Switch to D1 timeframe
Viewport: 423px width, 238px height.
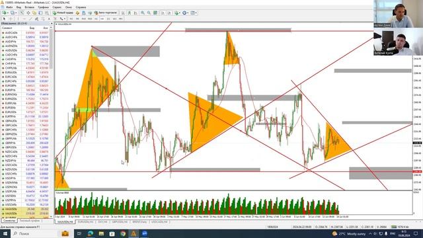click(108, 19)
